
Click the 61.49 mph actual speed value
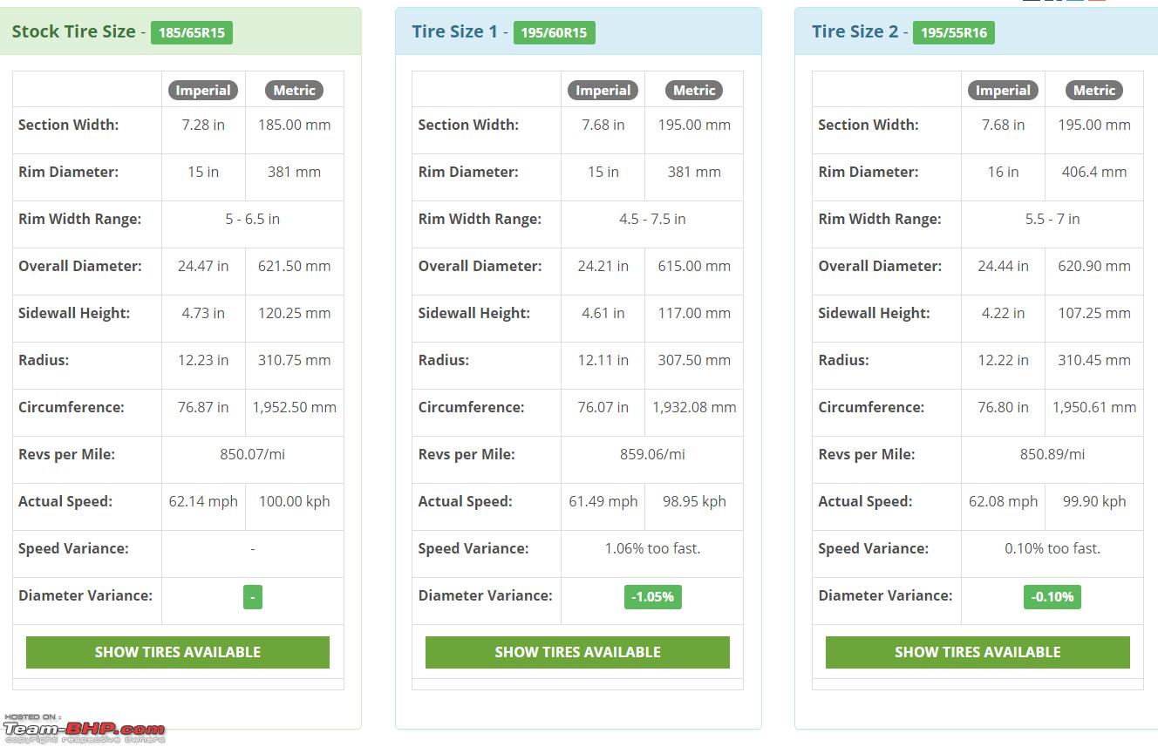(603, 501)
